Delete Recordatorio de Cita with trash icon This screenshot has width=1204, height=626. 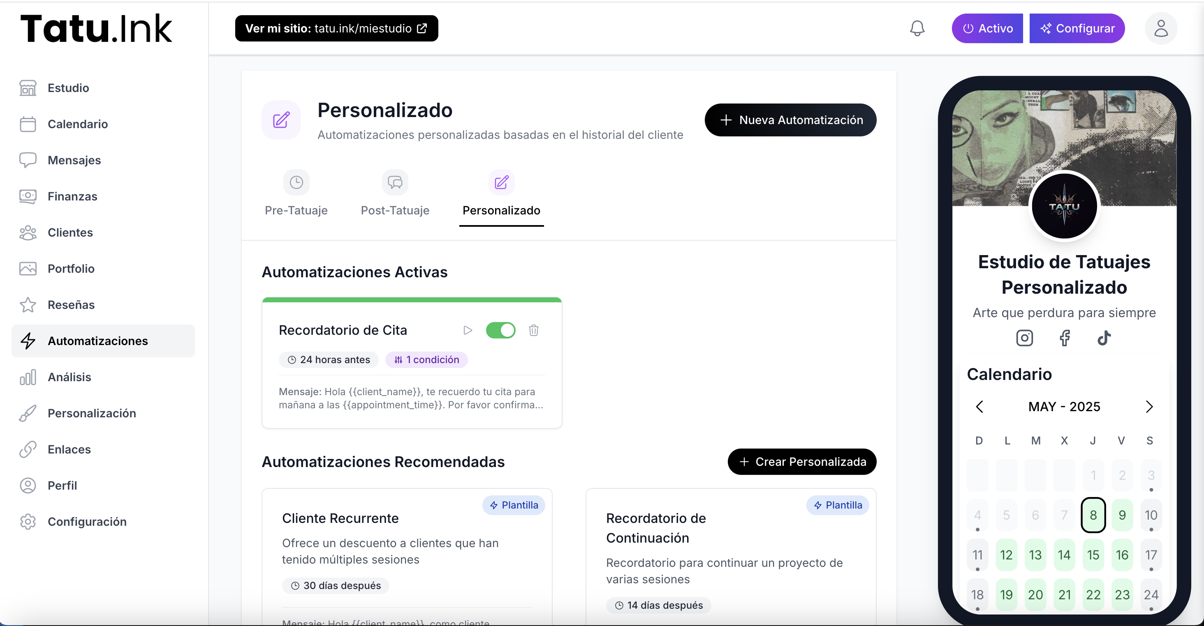click(533, 331)
